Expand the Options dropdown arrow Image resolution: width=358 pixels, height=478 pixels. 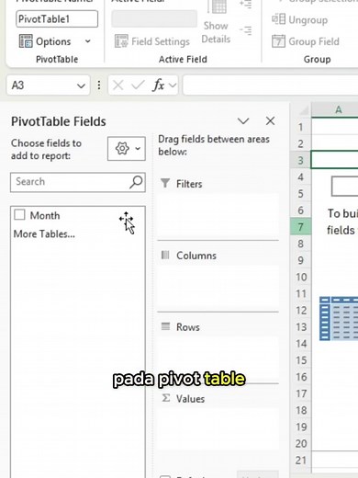[88, 41]
